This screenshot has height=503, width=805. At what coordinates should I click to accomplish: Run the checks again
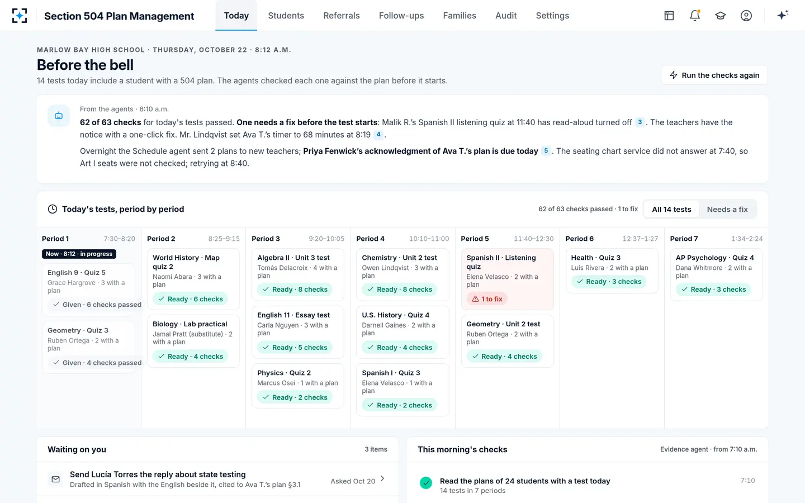coord(714,75)
